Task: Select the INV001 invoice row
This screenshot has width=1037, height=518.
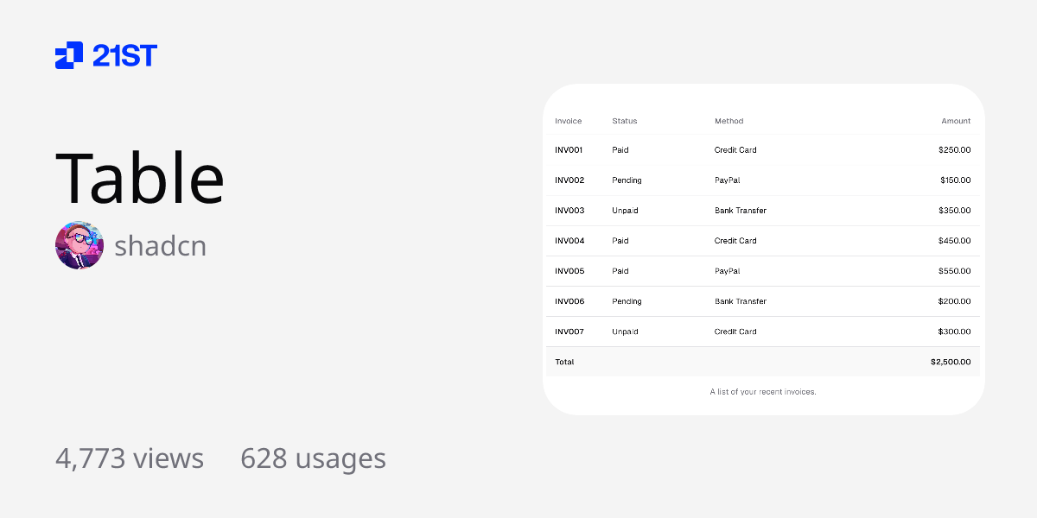Action: click(569, 149)
